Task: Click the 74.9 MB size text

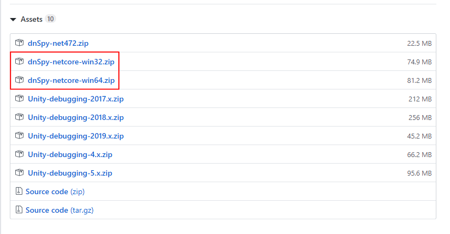Action: point(419,62)
